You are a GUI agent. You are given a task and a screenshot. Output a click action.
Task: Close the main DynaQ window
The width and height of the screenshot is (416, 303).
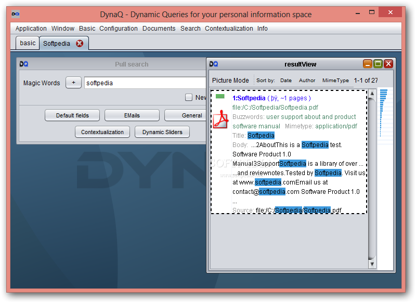coord(391,12)
